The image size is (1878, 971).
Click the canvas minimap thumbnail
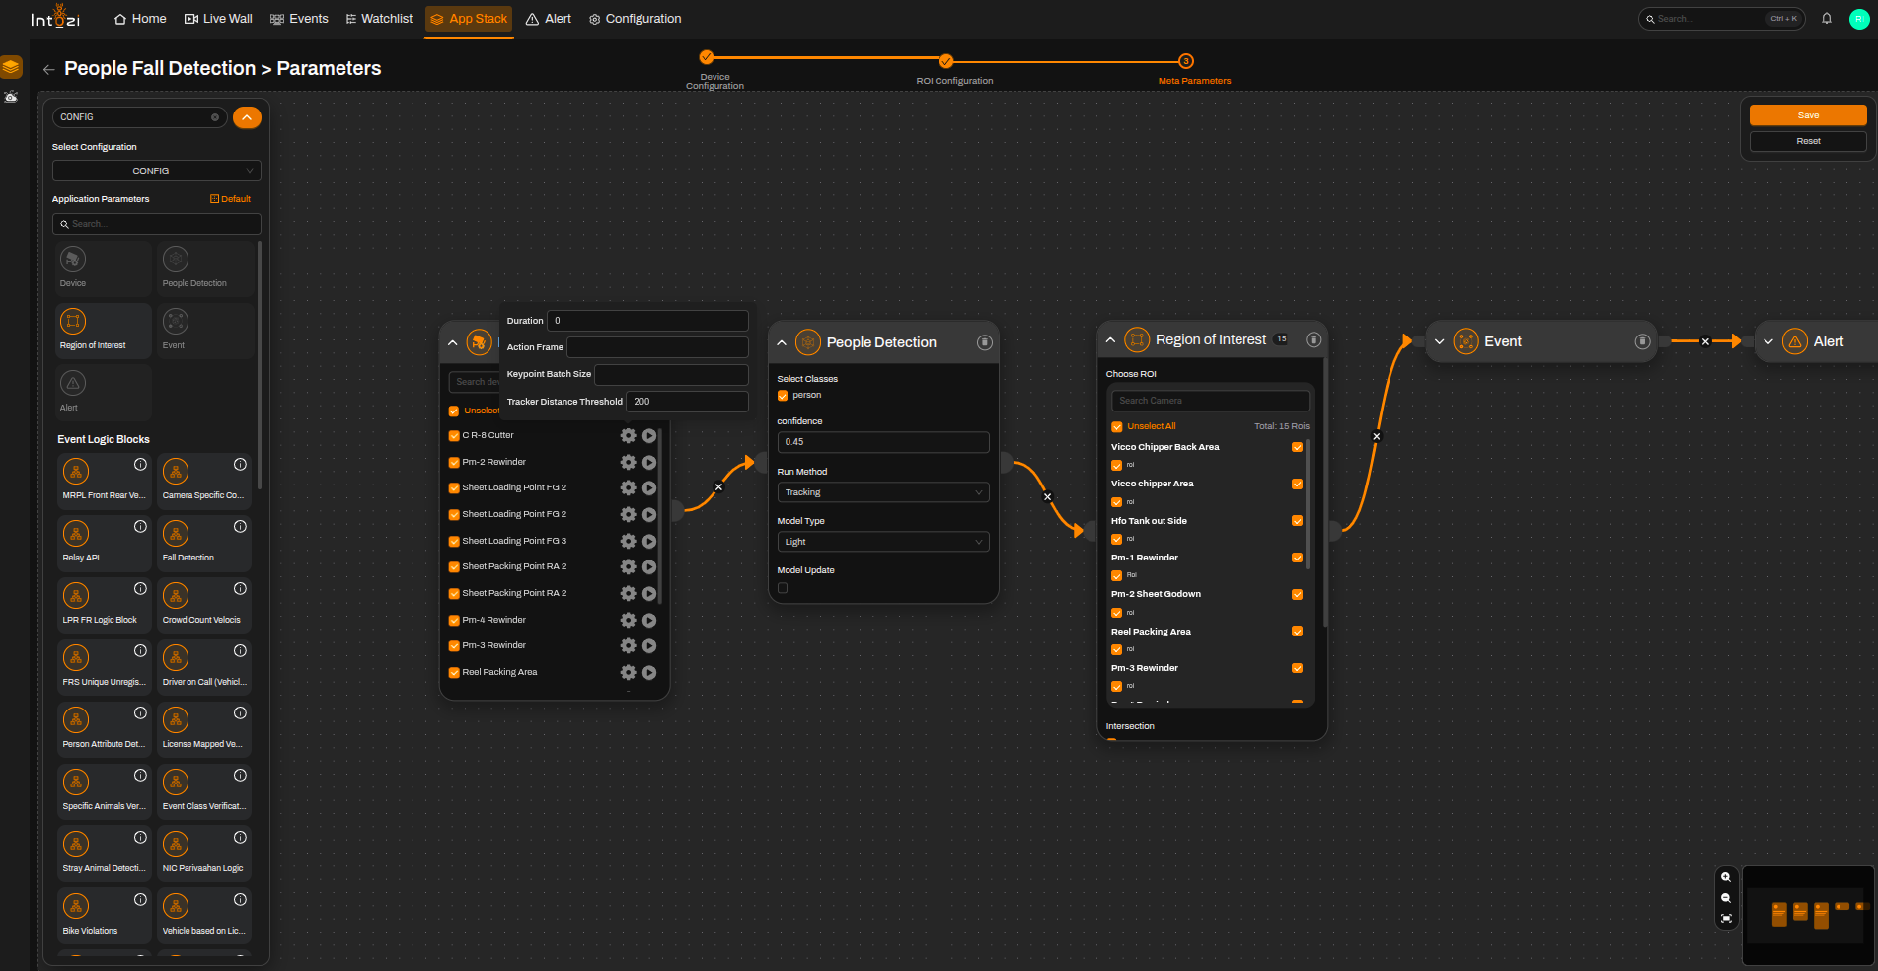click(x=1808, y=915)
